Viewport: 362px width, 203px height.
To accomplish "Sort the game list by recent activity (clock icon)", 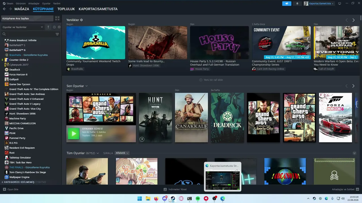I will pos(54,27).
